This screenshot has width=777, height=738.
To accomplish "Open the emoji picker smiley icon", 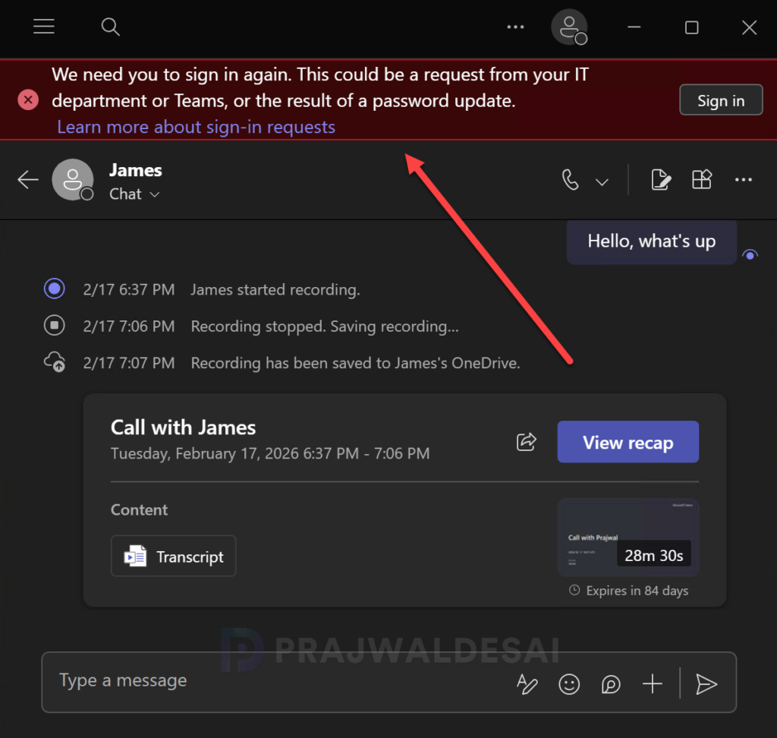I will pos(569,684).
